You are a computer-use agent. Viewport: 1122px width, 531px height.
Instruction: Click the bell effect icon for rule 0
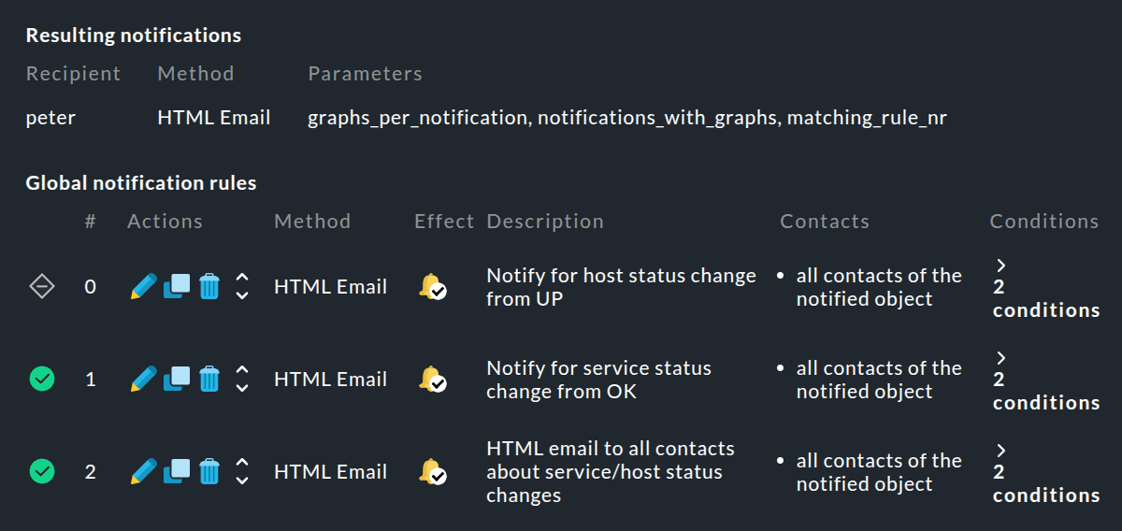tap(431, 287)
